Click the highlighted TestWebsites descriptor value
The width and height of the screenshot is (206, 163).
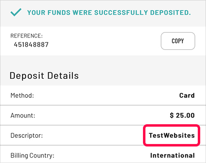pos(172,135)
